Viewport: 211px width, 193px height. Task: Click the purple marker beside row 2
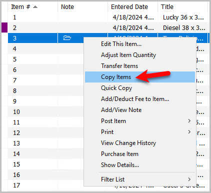[4, 27]
